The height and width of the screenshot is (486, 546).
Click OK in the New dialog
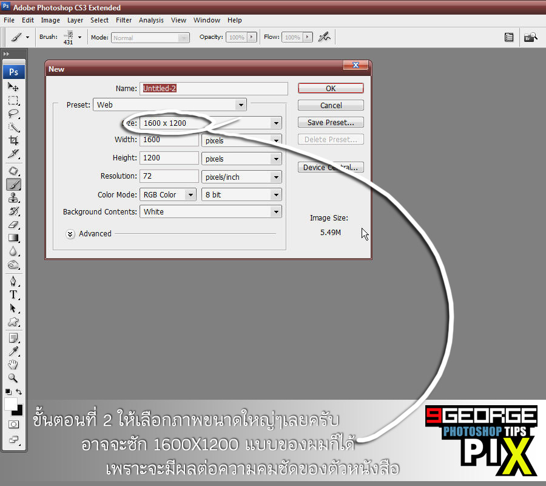click(331, 88)
